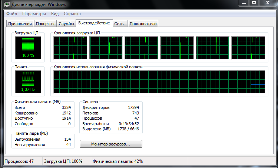
Task: Minimize the Task Manager window
Action: [244, 3]
